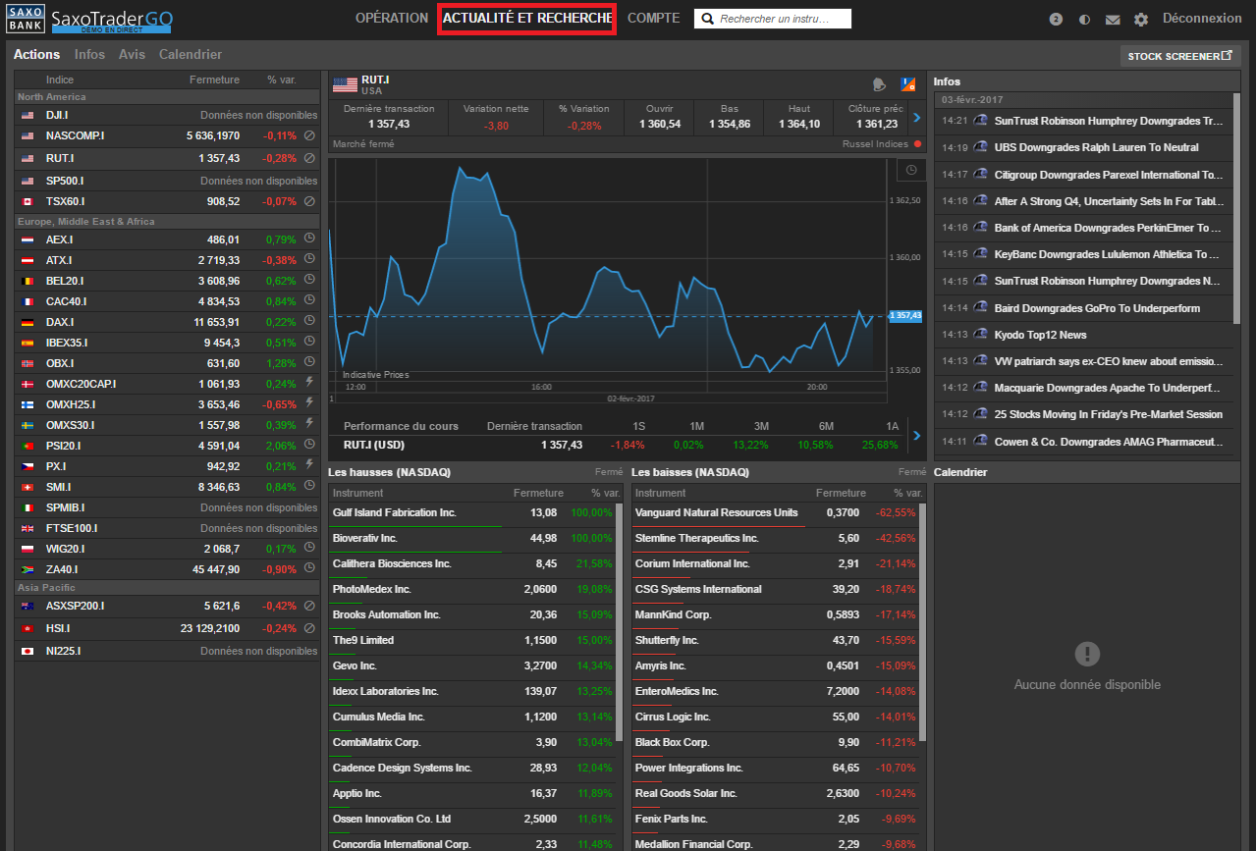This screenshot has height=851, width=1257.
Task: Select Stemline Therapeutics Inc. in Les baisses
Action: click(775, 539)
